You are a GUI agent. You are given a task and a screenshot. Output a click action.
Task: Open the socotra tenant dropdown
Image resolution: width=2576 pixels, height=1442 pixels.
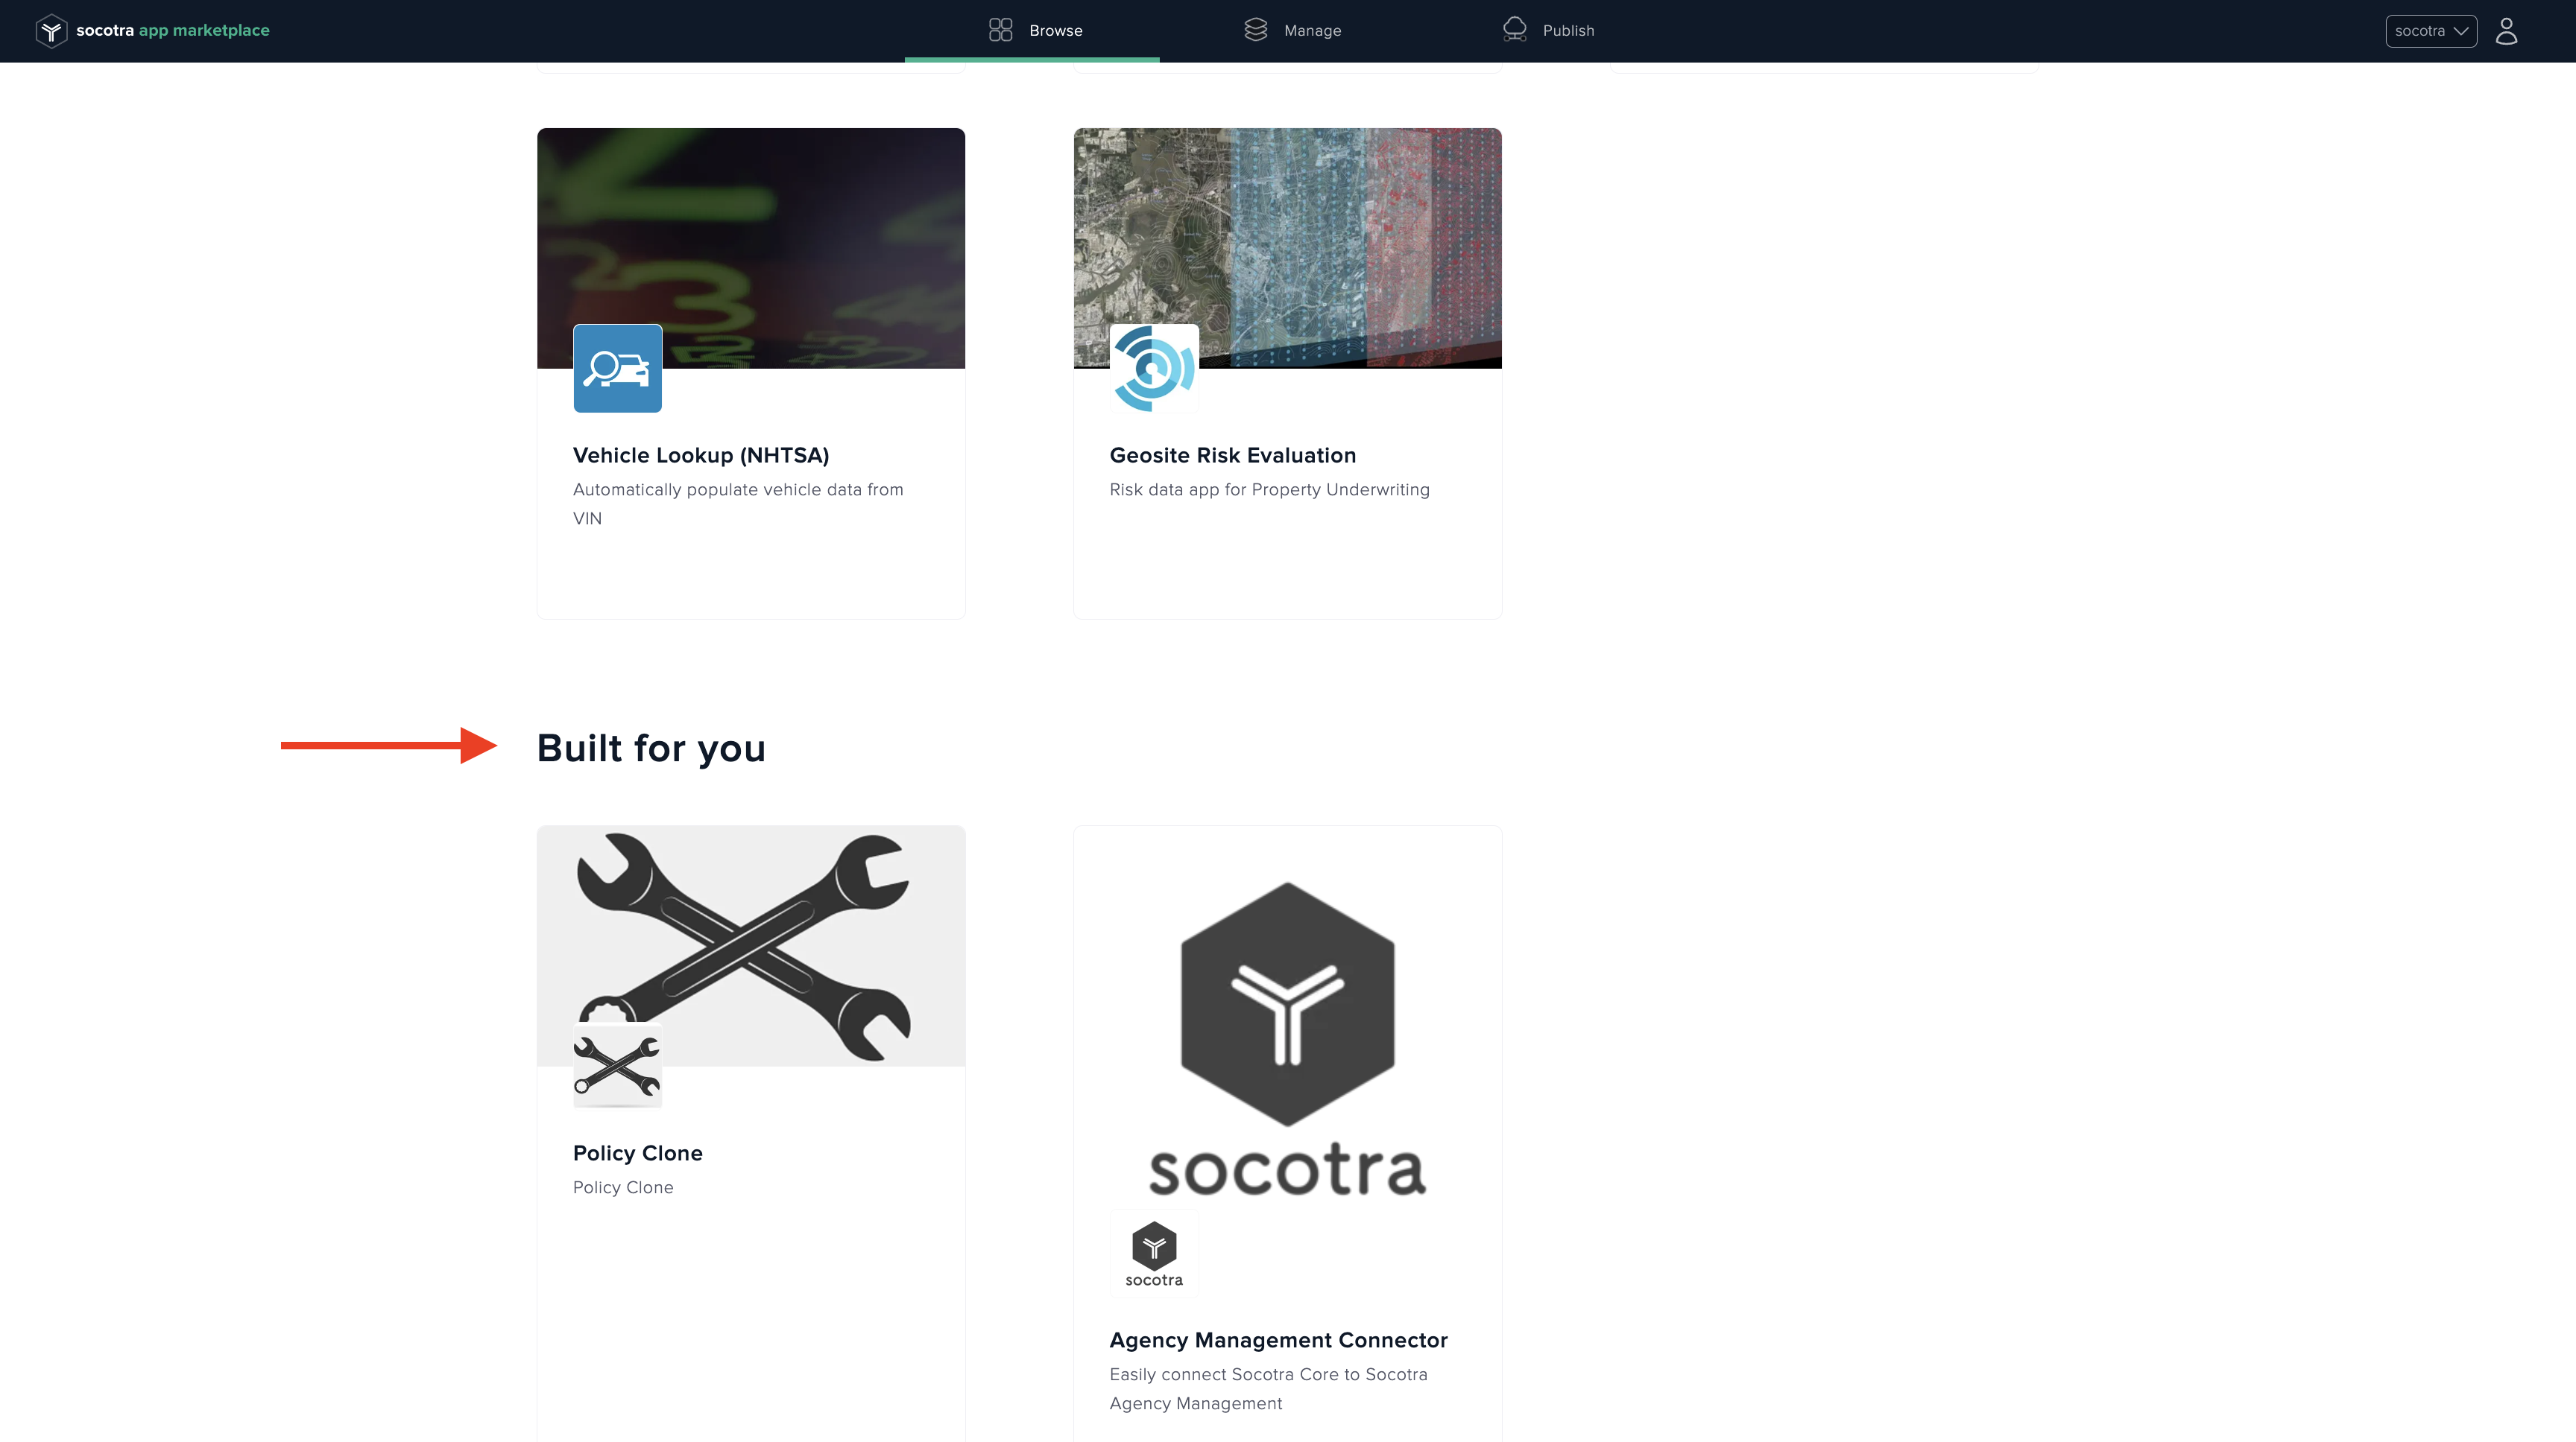point(2430,30)
